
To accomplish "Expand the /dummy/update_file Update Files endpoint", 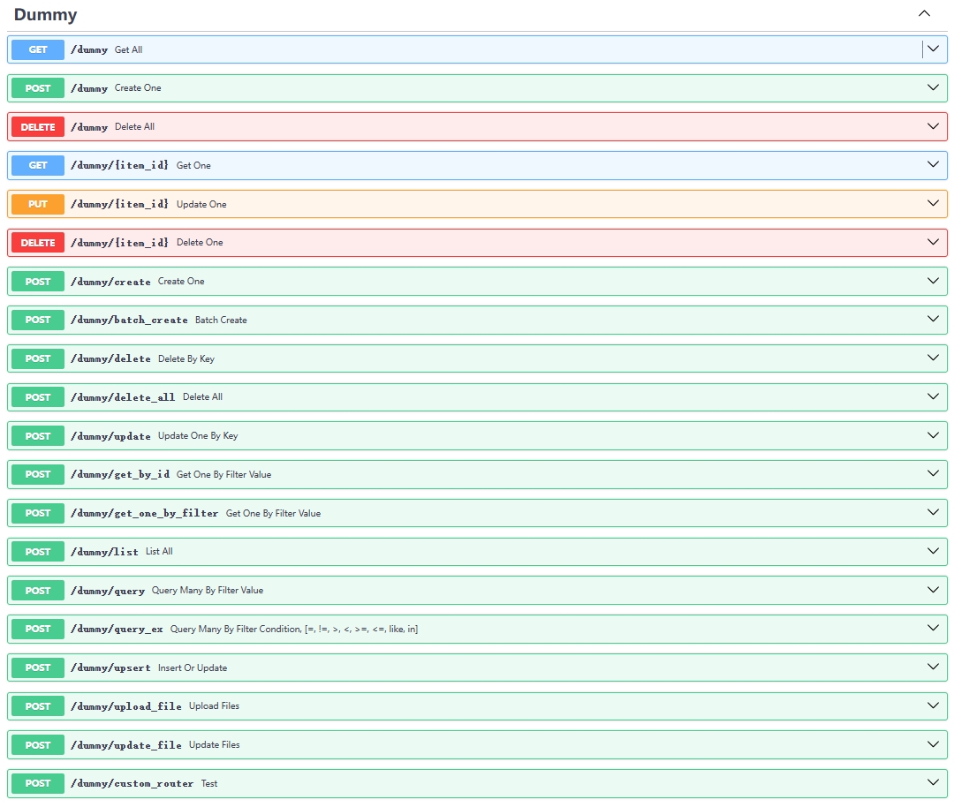I will 933,744.
